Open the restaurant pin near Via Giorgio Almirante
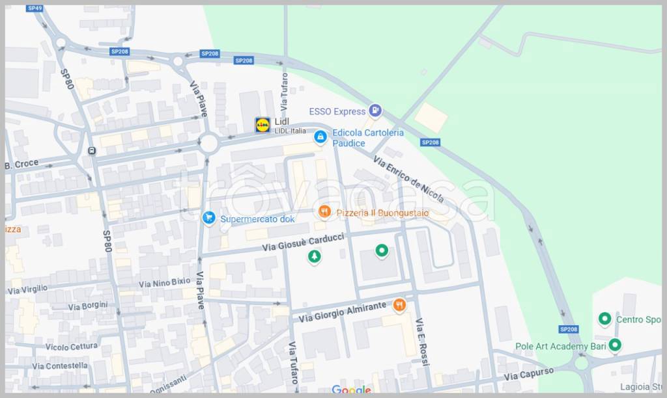The width and height of the screenshot is (667, 398). pos(399,304)
